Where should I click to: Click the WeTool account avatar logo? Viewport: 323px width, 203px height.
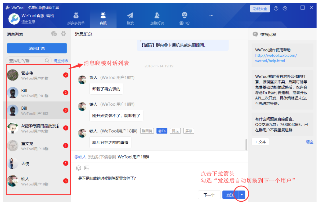coord(14,19)
